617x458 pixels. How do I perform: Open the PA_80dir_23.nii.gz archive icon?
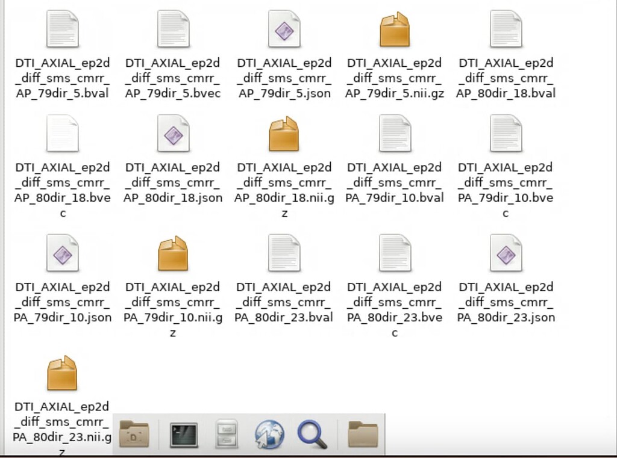pyautogui.click(x=63, y=372)
